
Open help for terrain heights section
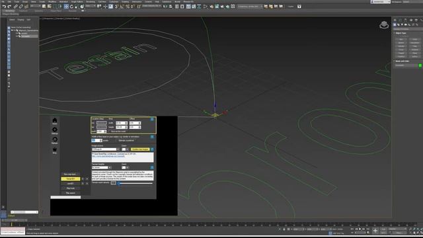152,167
